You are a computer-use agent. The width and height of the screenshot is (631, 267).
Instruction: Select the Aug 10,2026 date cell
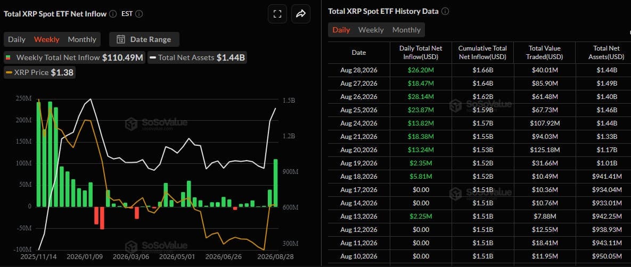(x=359, y=256)
